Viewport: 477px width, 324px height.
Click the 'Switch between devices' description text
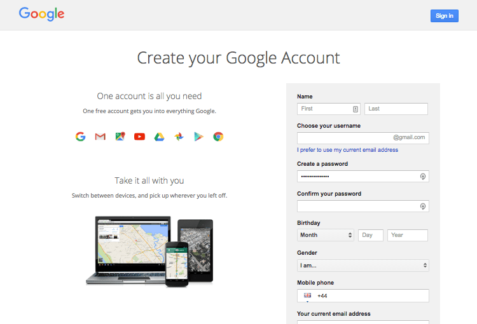coord(149,196)
